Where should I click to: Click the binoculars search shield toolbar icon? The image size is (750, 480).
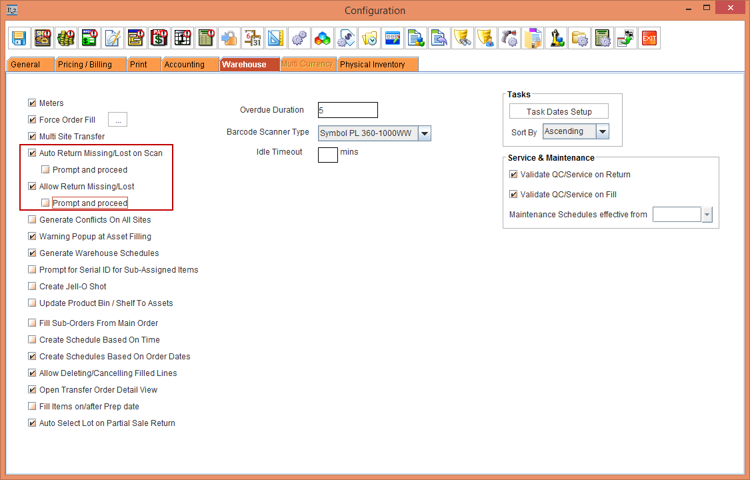tap(463, 38)
